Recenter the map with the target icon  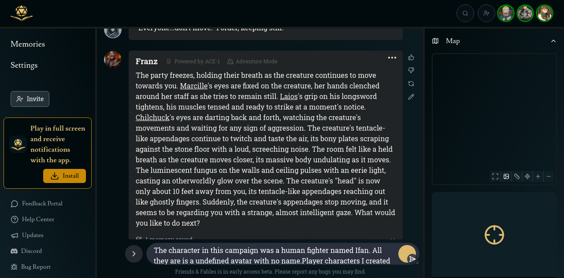coord(527,176)
